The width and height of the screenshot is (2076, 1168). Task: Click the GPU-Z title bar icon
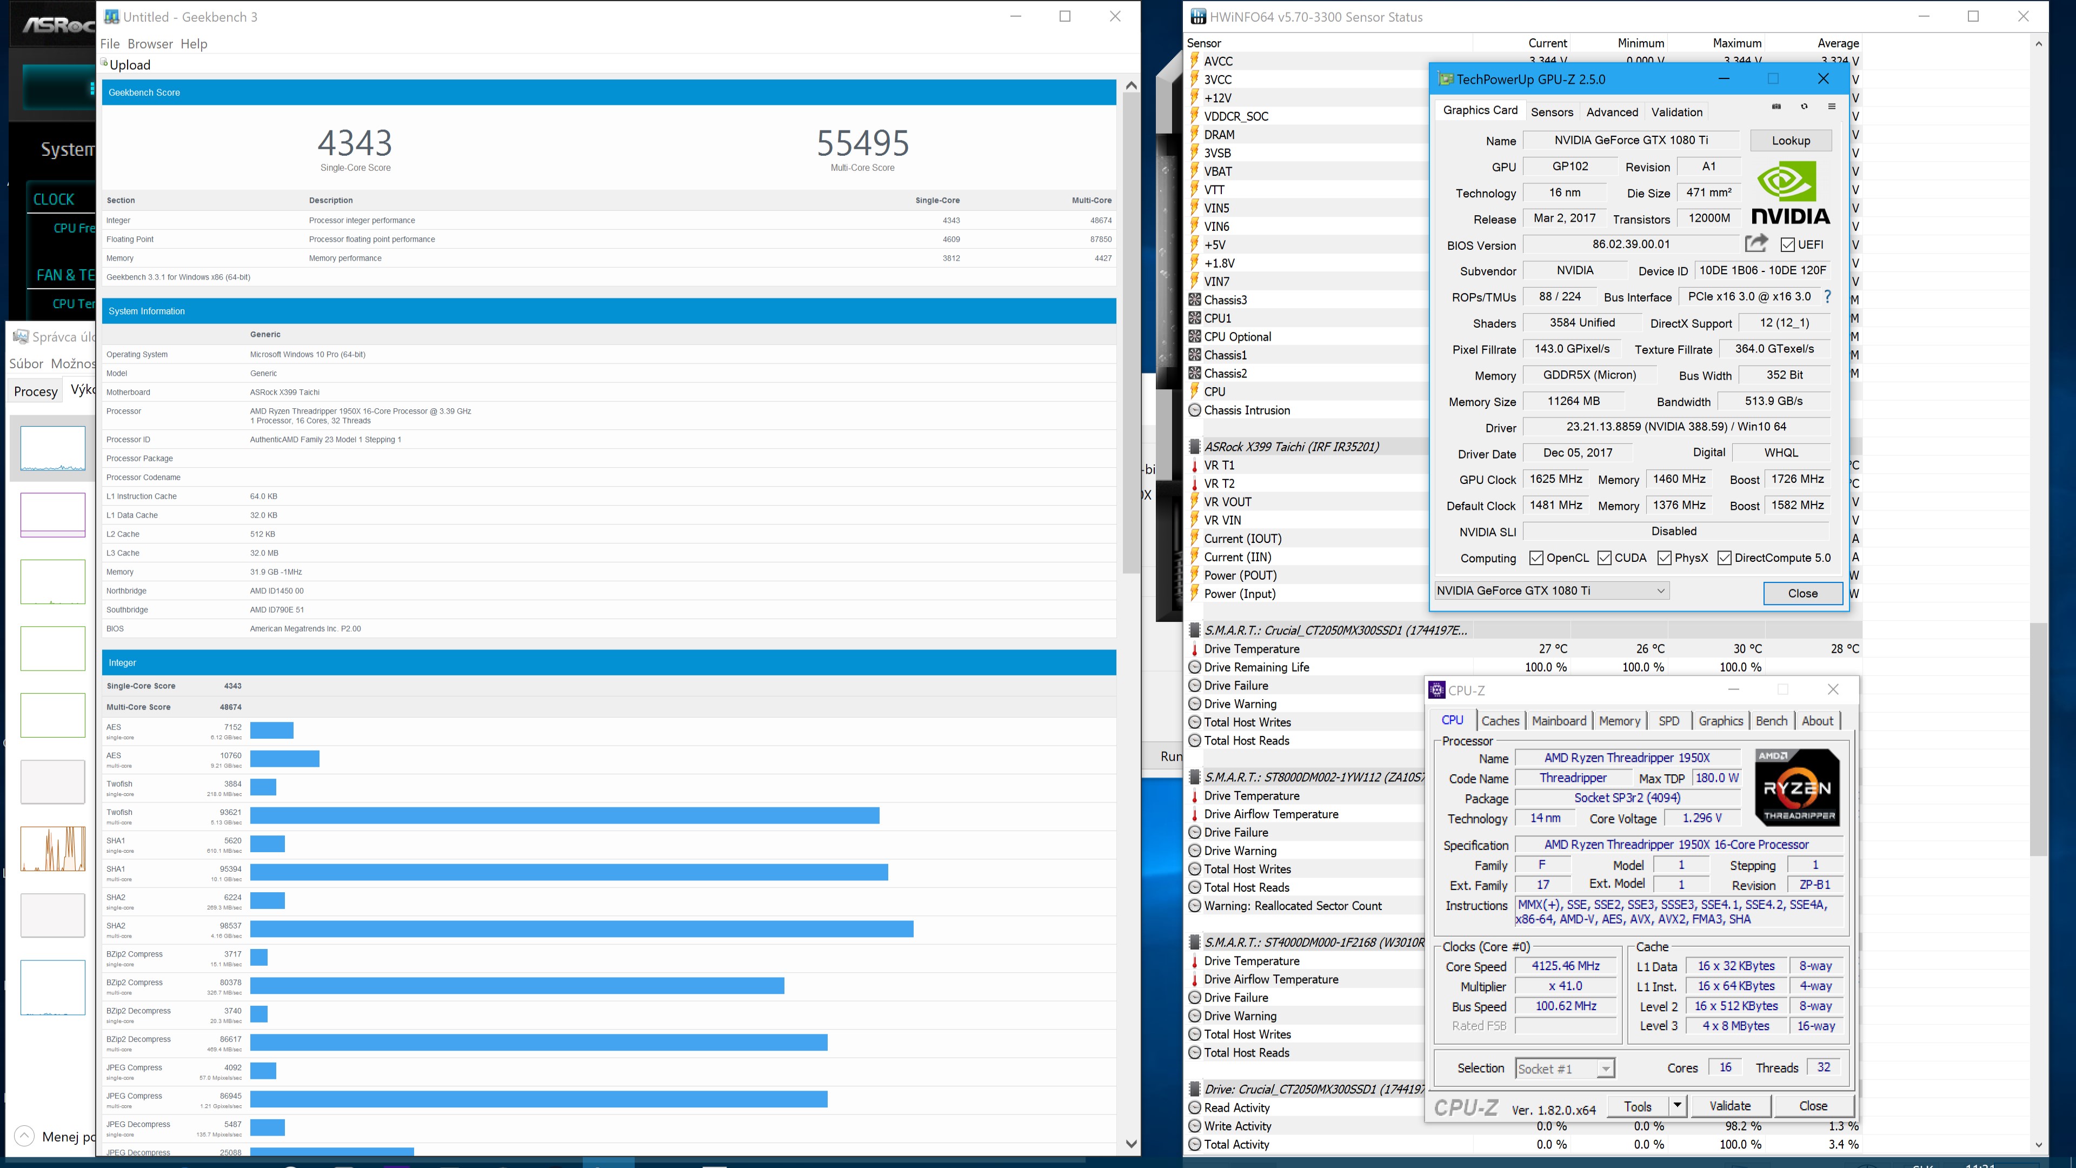(1446, 79)
